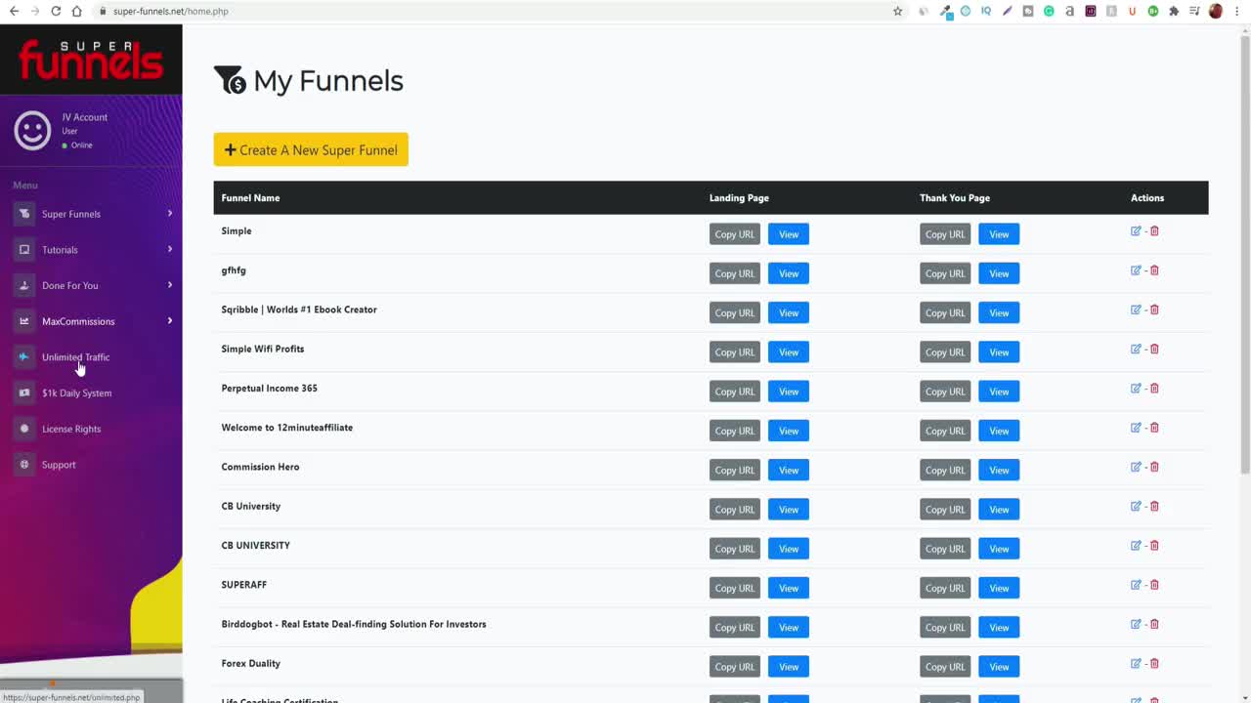Reload the page in the browser
Screen dimensions: 1251x703
point(56,12)
